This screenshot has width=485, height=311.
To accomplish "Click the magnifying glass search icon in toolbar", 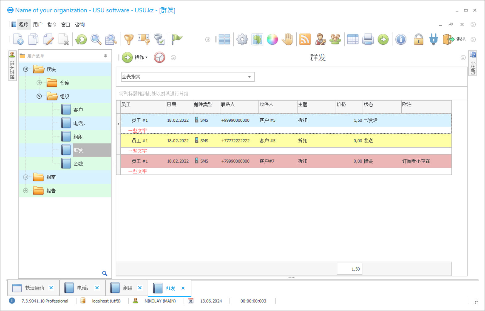I will 96,39.
